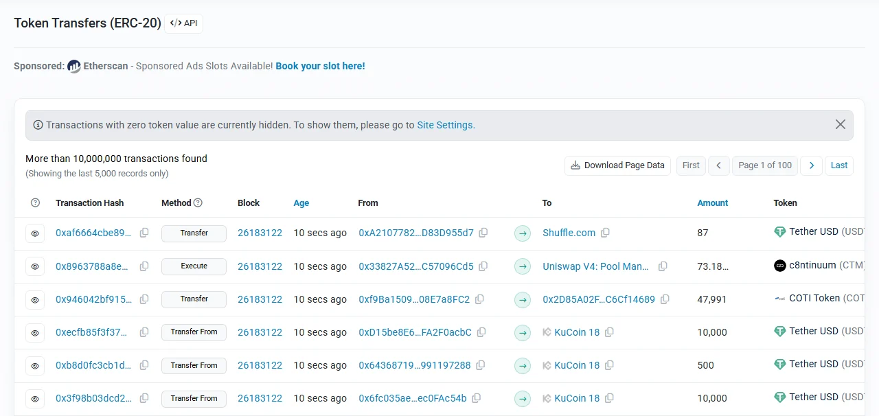Viewport: 879px width, 416px height.
Task: Copy from address 0x64368719…991197288
Action: (x=481, y=365)
